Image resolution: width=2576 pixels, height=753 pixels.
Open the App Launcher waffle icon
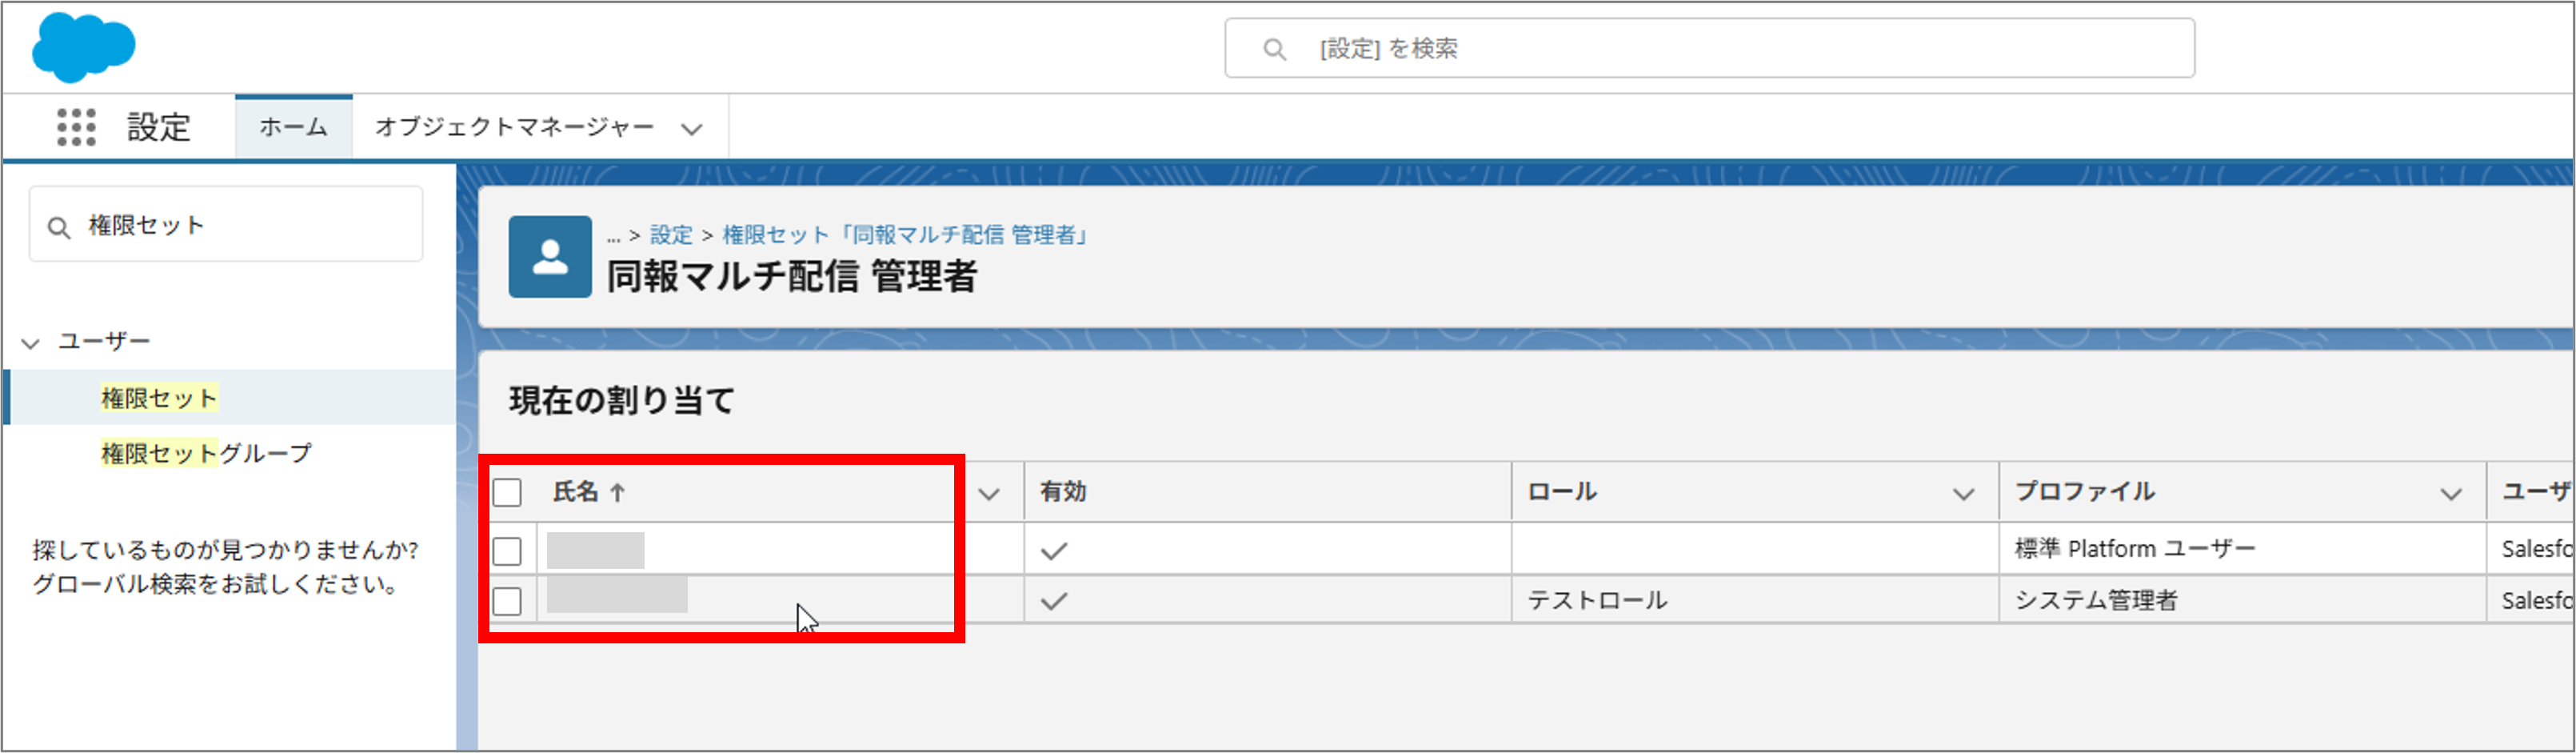[x=75, y=126]
